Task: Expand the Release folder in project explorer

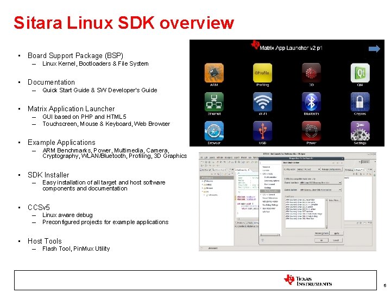Action: [202, 188]
